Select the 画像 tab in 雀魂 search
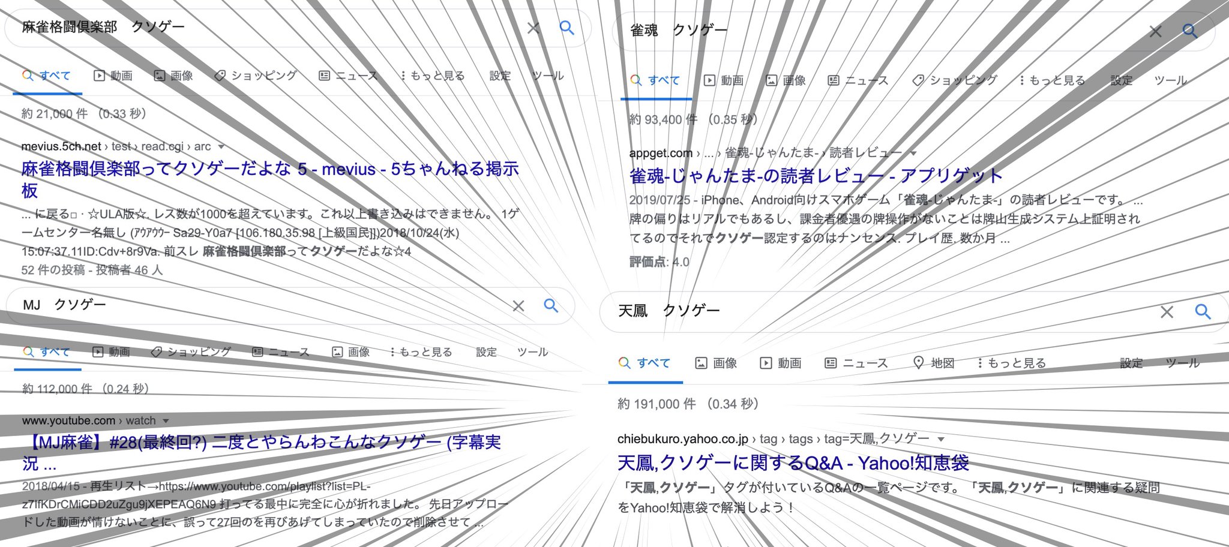The width and height of the screenshot is (1229, 547). 786,80
